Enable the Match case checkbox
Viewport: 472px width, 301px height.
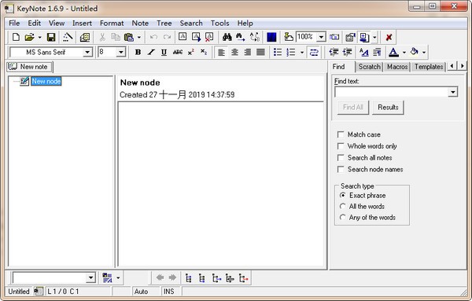341,134
